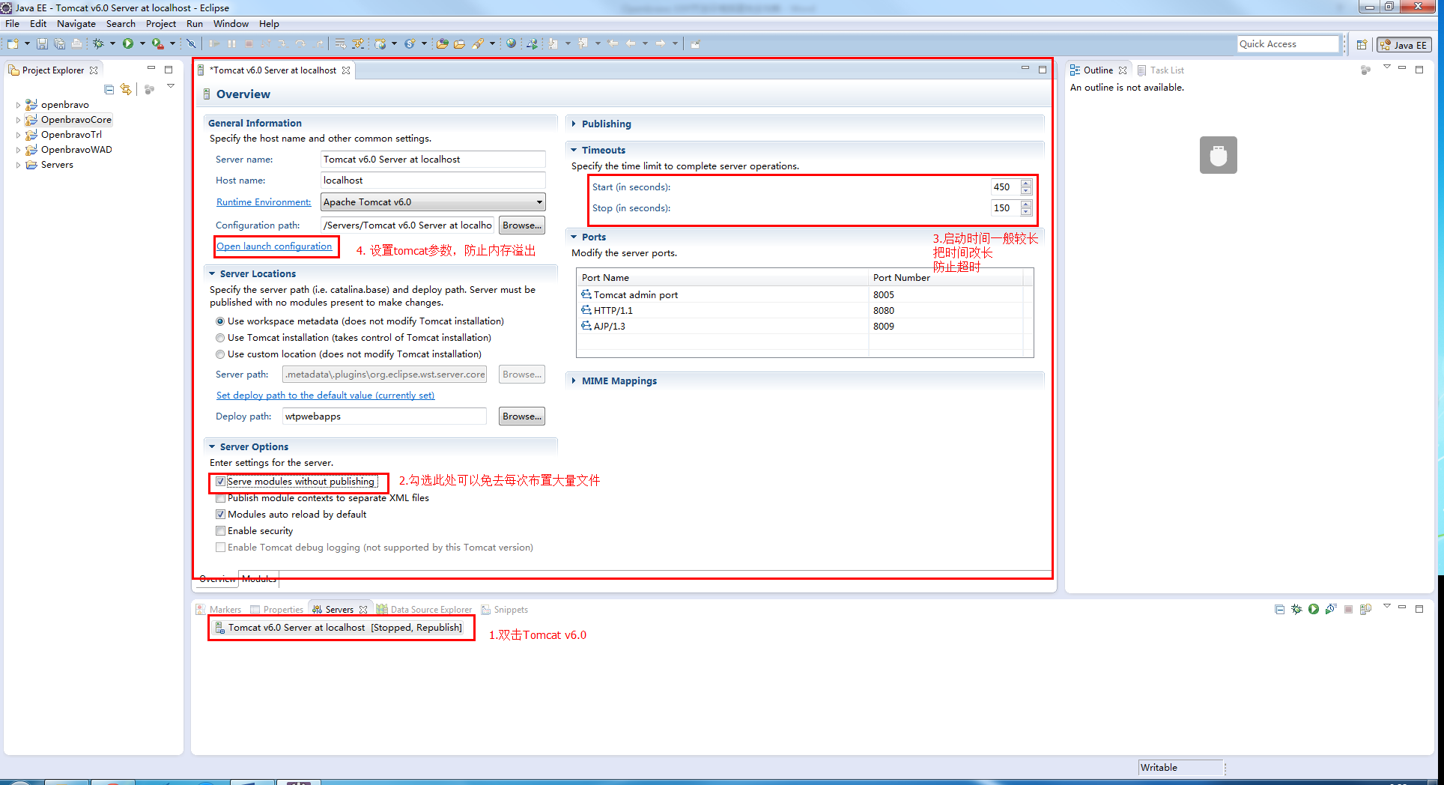1444x785 pixels.
Task: Select Use Tomcat installation radio option
Action: [x=220, y=338]
